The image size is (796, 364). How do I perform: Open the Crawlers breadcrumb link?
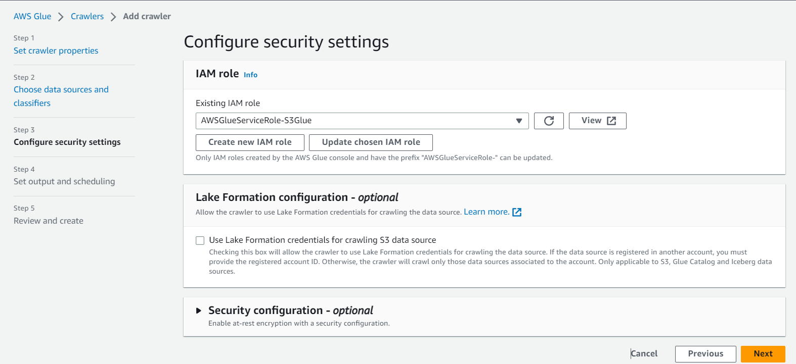coord(87,16)
